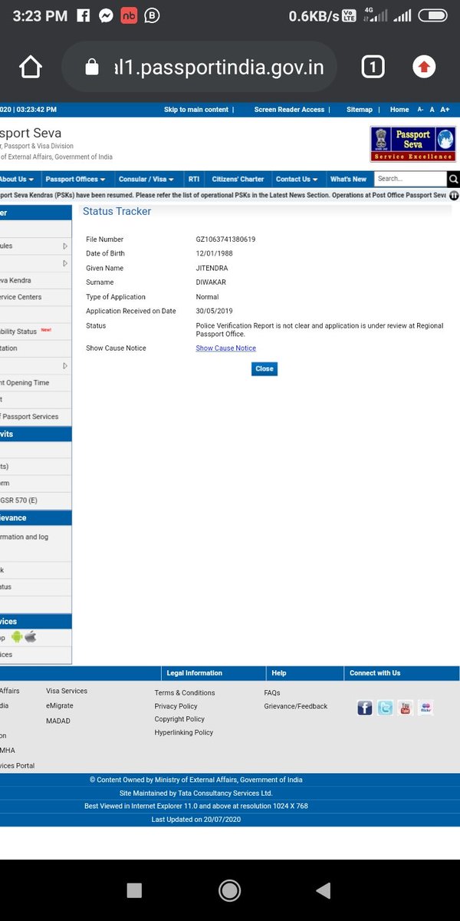Click Terms & Conditions footer link
The width and height of the screenshot is (460, 921).
(185, 693)
